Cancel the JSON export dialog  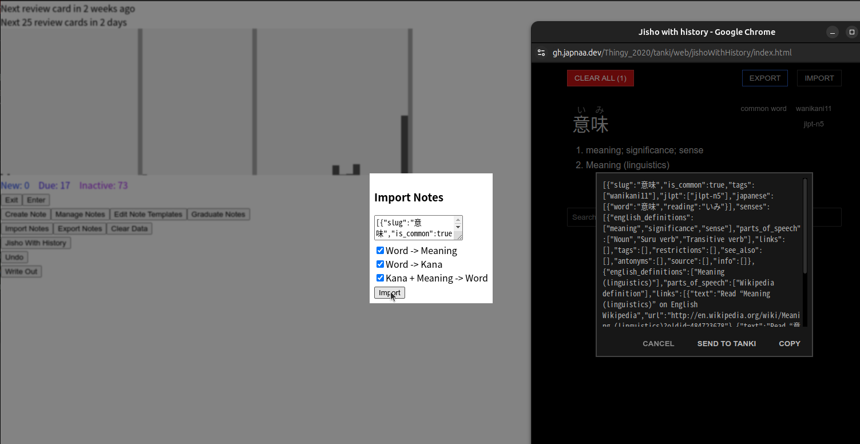point(658,343)
